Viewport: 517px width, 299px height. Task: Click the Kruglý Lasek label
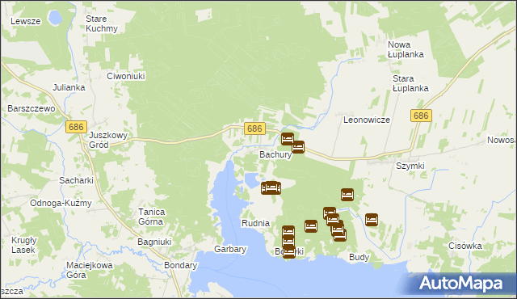[x=23, y=245]
